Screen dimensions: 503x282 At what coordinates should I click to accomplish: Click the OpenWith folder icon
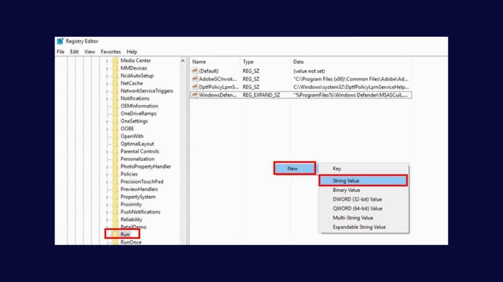[115, 136]
